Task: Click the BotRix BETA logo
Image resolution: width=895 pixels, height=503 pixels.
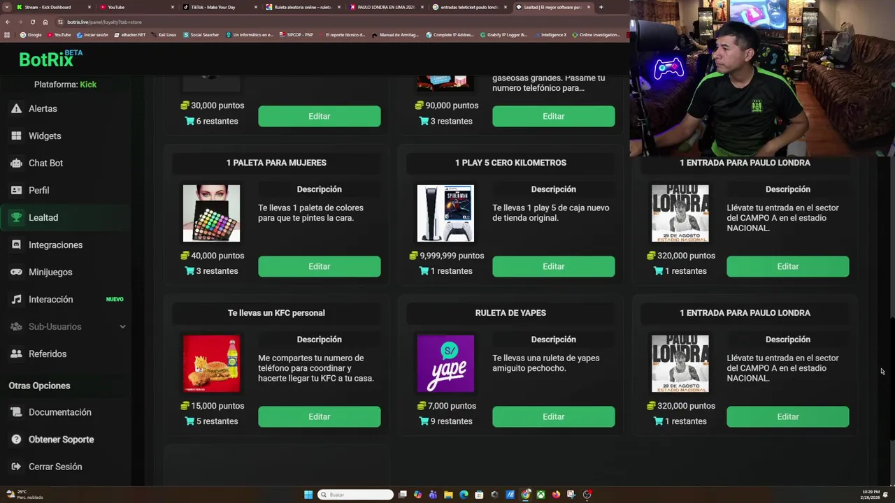Action: (50, 59)
